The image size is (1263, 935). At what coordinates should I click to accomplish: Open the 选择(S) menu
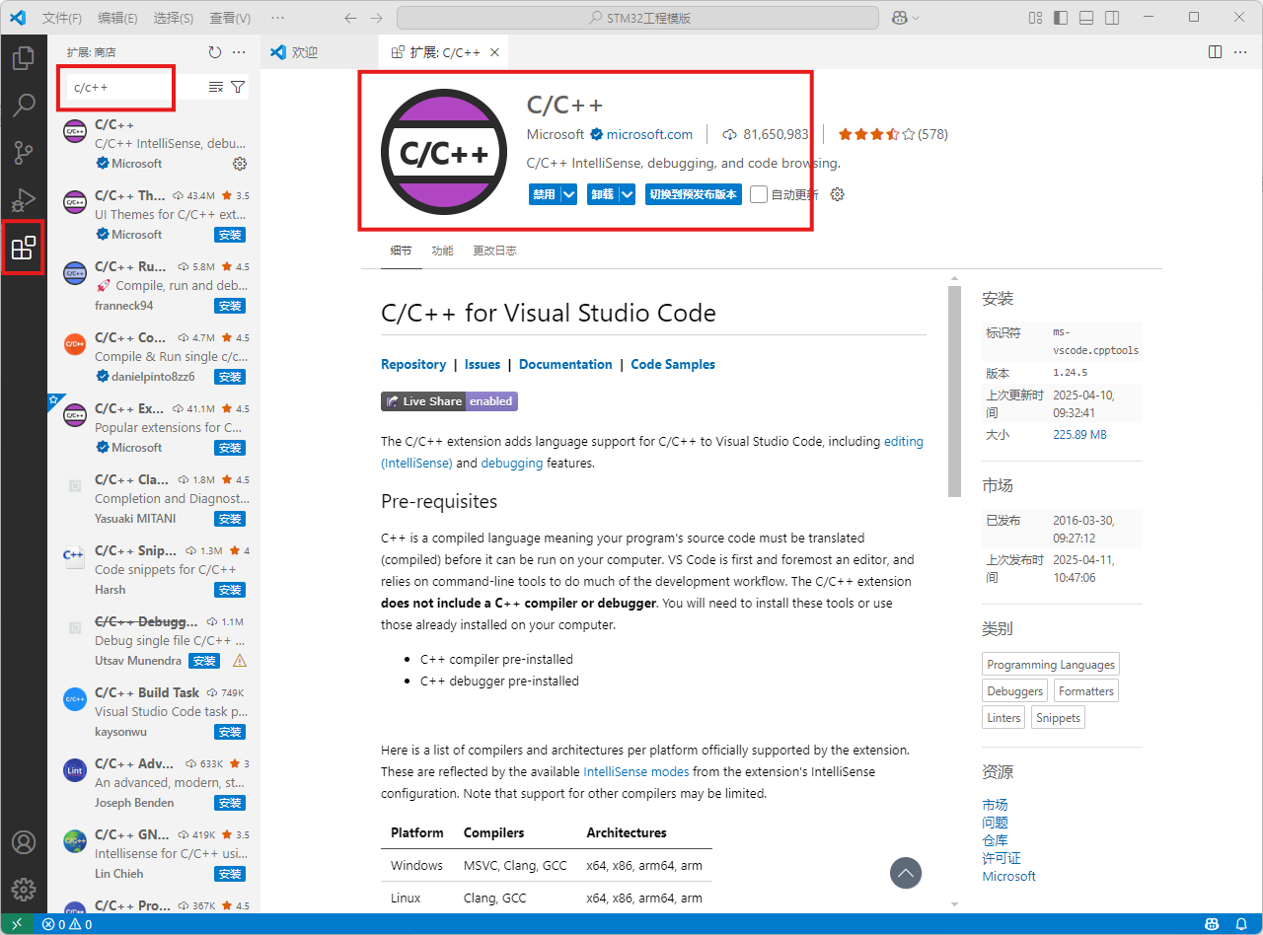click(174, 18)
